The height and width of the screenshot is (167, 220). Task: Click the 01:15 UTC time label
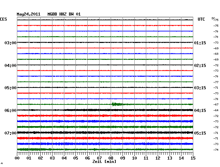point(200,43)
